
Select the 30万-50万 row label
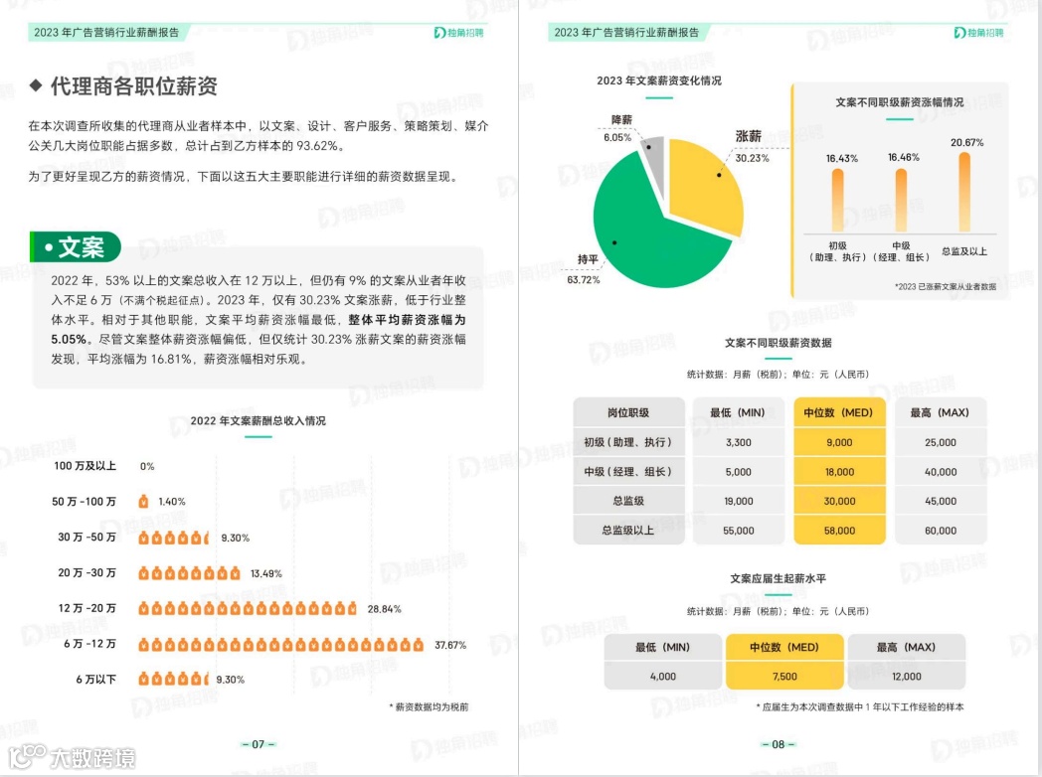87,537
